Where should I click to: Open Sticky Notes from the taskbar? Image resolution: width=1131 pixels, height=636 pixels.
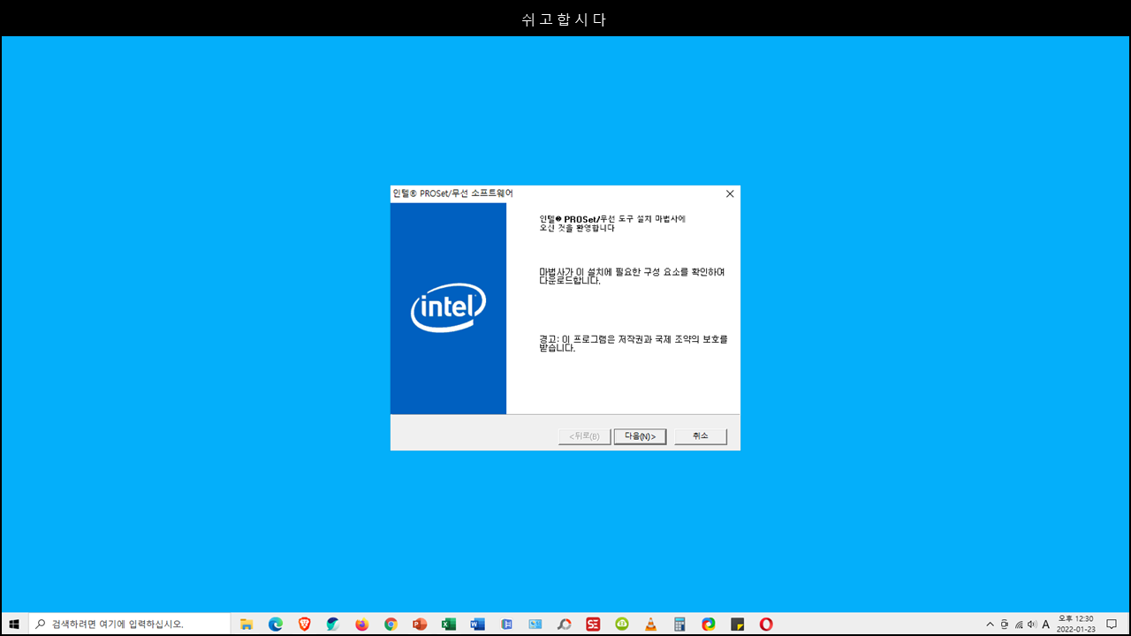738,625
